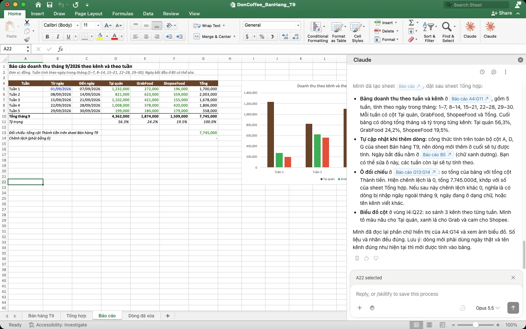This screenshot has height=329, width=526.
Task: Switch to Normal view in status bar
Action: [416, 325]
